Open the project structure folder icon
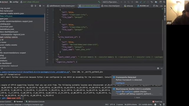Viewport: 189px width, 106px height. point(156,2)
